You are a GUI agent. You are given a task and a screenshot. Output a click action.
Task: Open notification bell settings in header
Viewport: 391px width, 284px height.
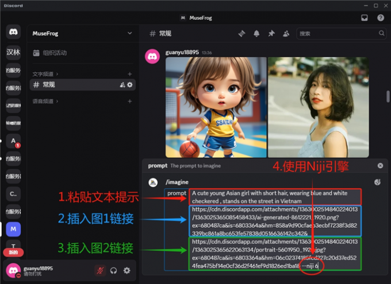(x=256, y=33)
